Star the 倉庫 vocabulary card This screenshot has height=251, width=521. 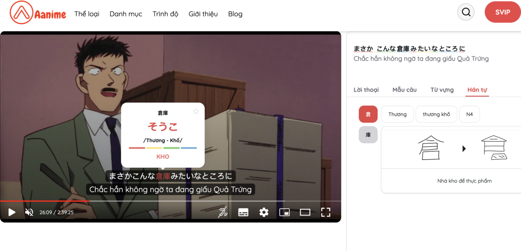click(196, 111)
